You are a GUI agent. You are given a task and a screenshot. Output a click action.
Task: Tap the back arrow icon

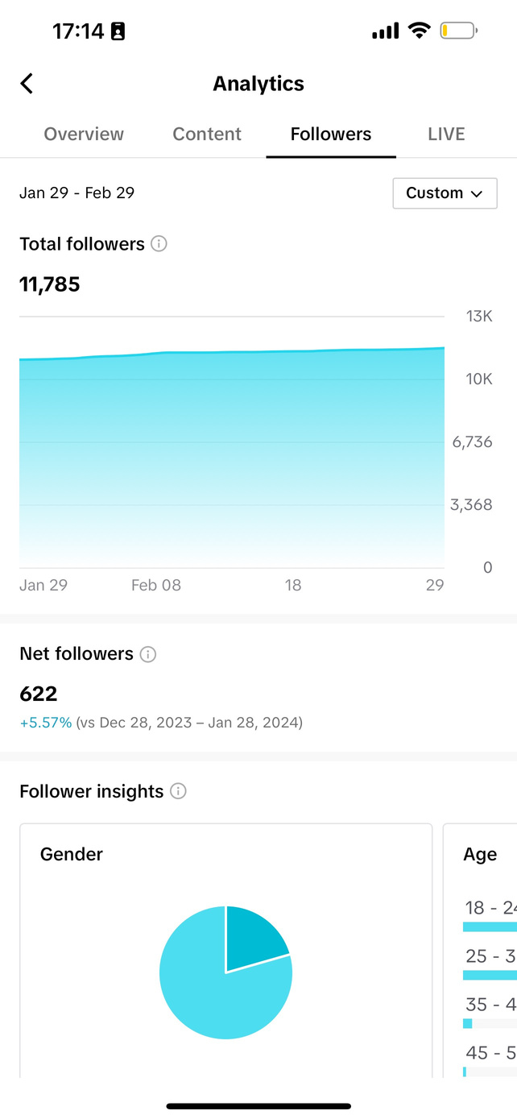click(x=27, y=84)
